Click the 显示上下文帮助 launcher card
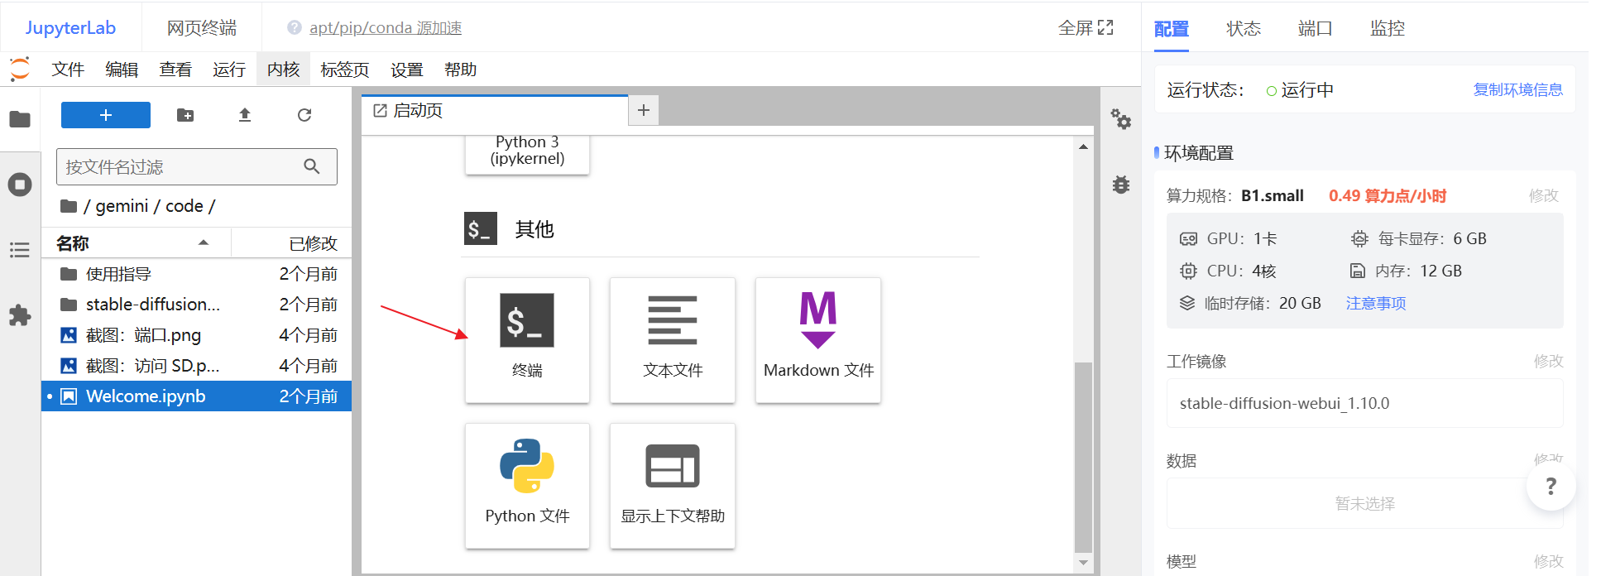1601x576 pixels. [x=672, y=485]
